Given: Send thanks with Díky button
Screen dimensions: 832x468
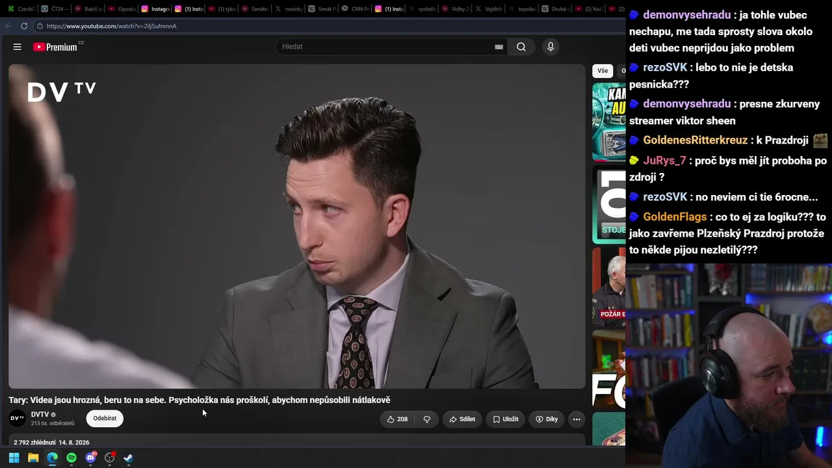Looking at the screenshot, I should [547, 419].
